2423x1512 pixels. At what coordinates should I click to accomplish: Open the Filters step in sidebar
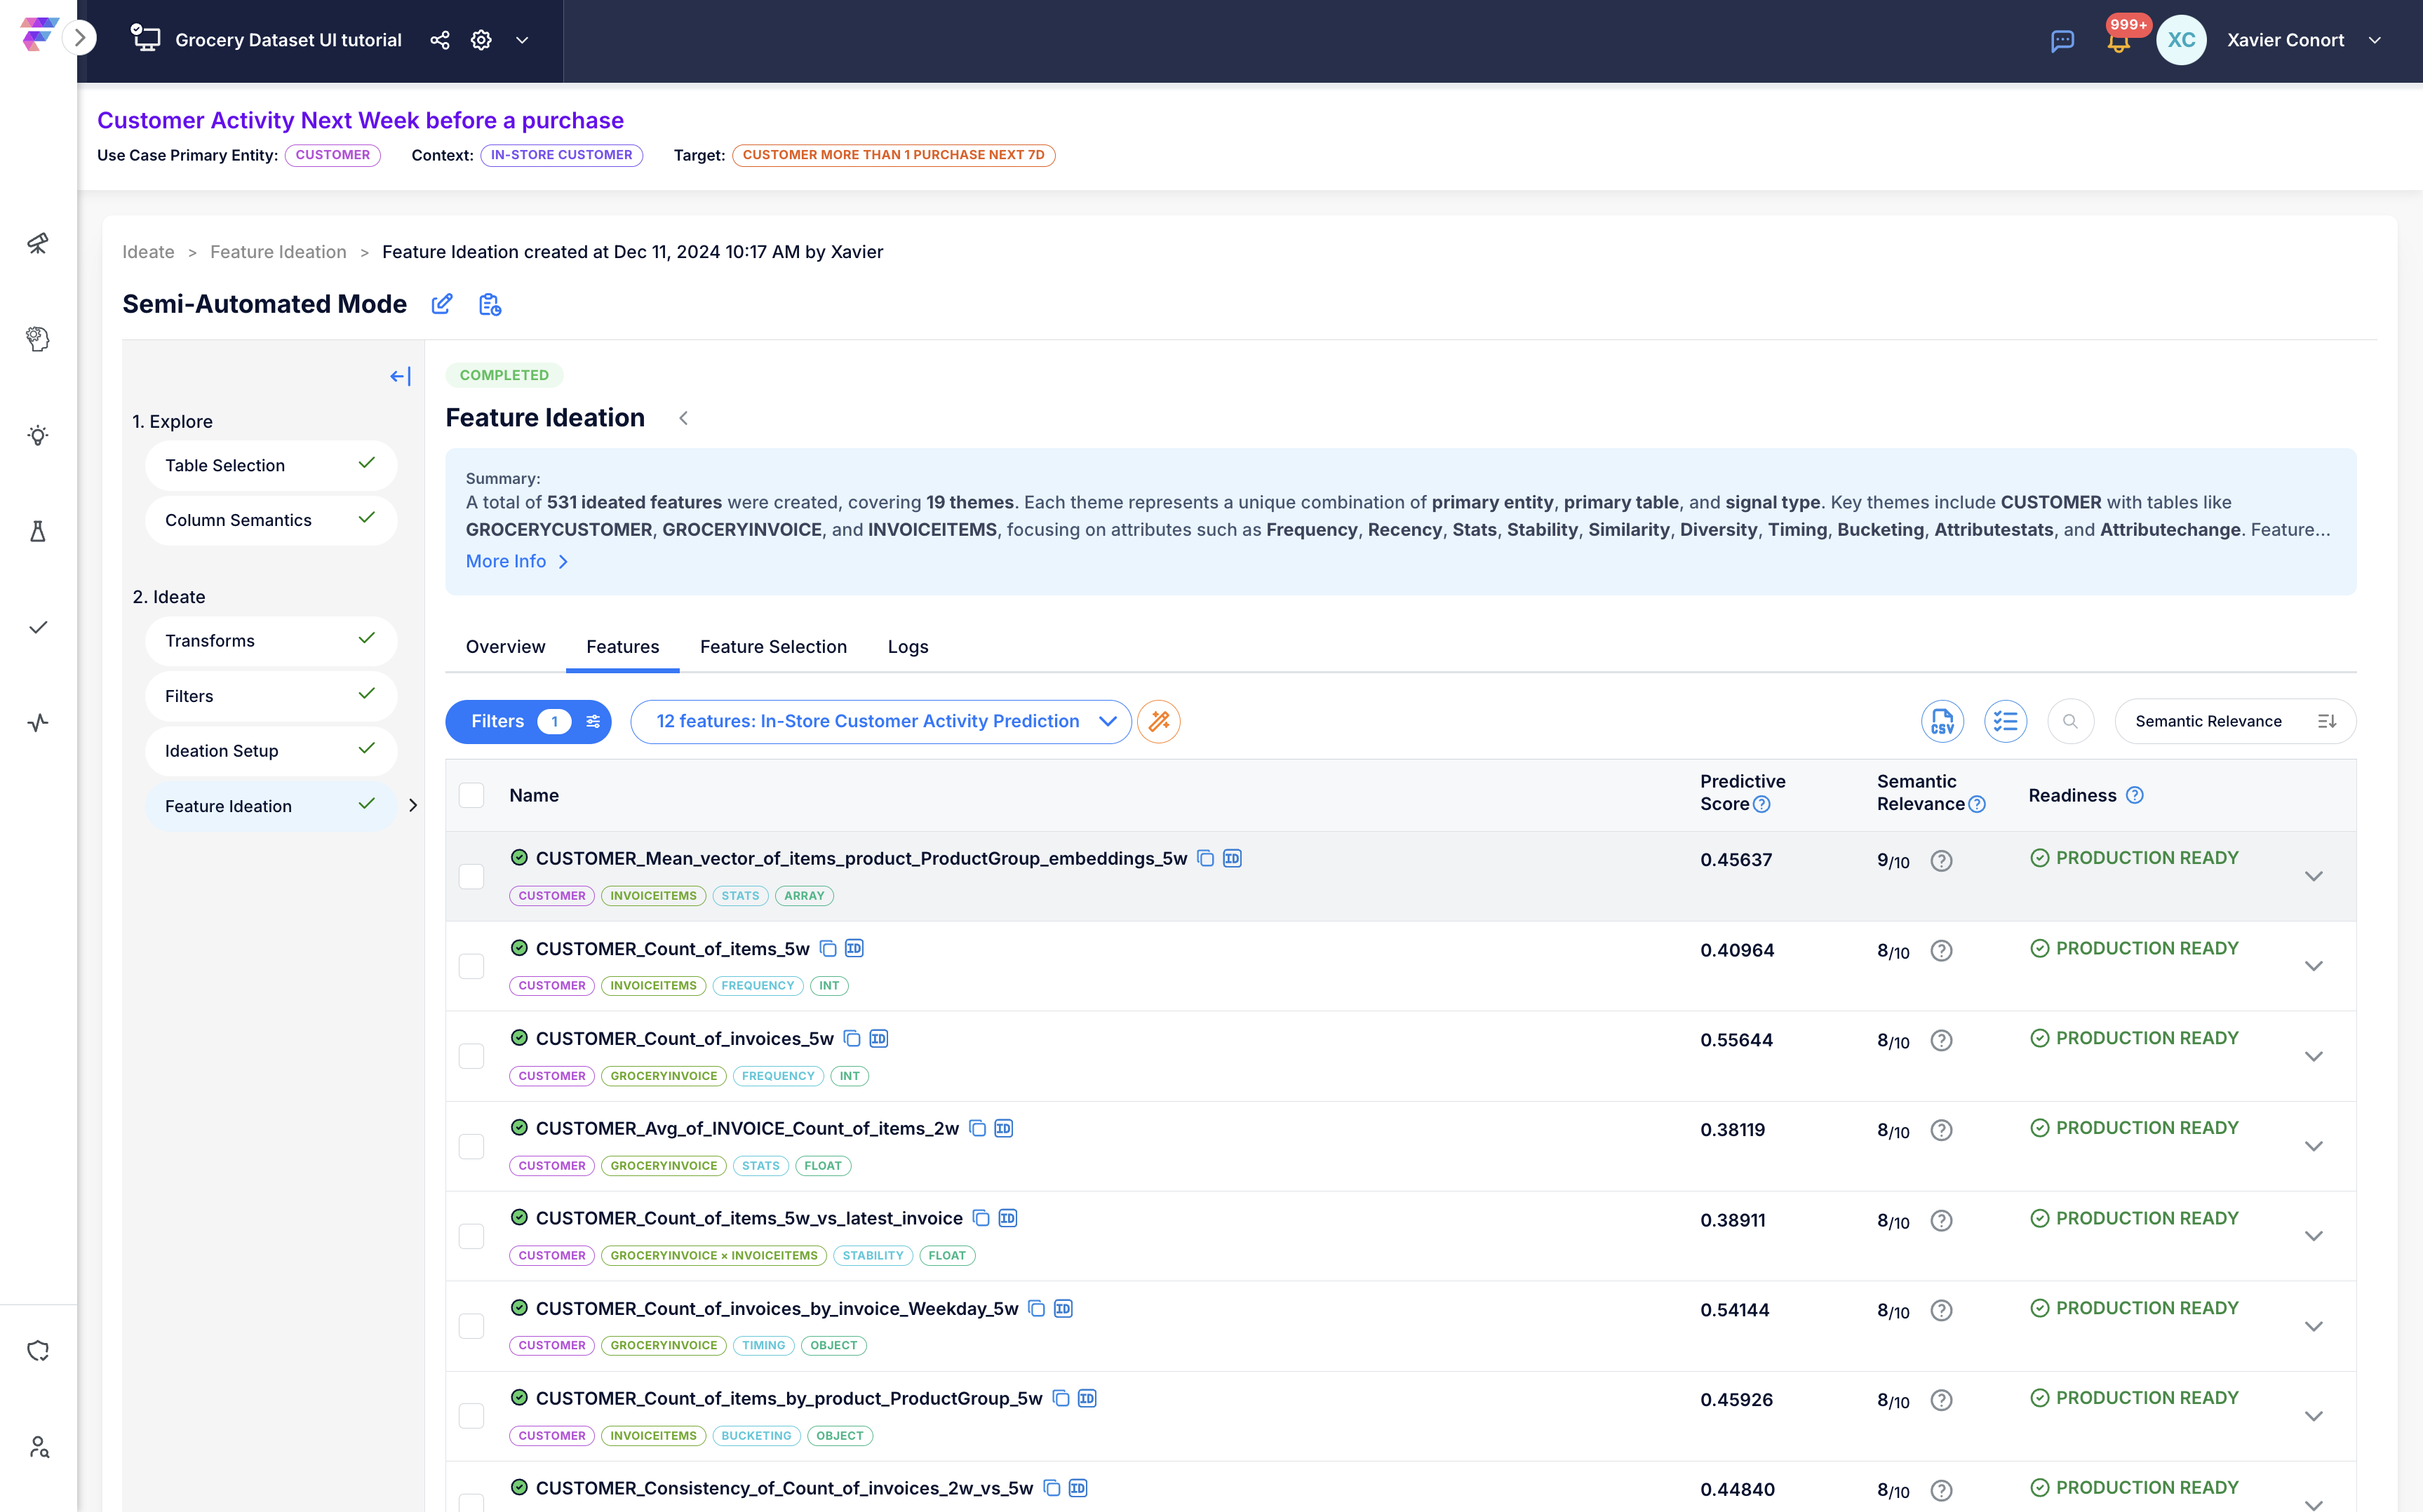click(270, 696)
